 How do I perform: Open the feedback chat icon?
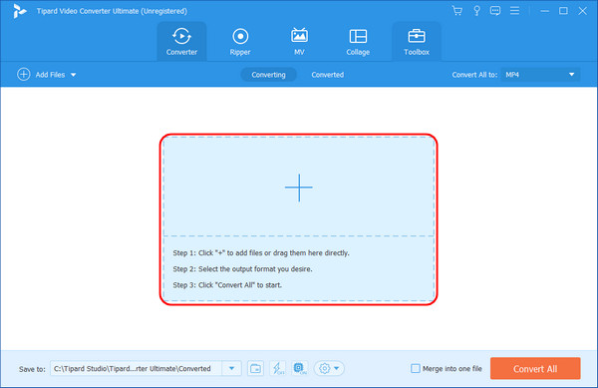pyautogui.click(x=495, y=11)
